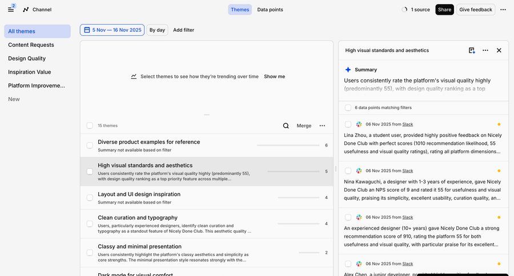Click Show me in the trend area
Viewport: 514px width, 276px height.
click(274, 76)
